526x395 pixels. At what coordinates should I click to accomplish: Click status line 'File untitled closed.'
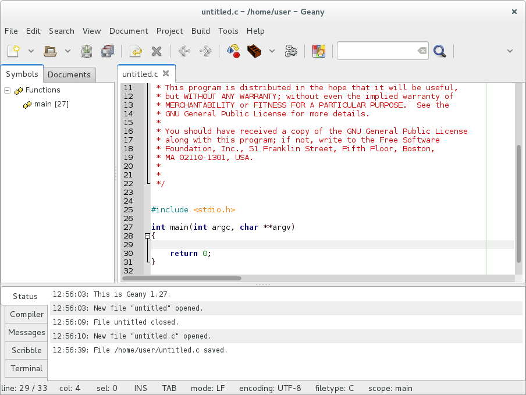click(286, 322)
